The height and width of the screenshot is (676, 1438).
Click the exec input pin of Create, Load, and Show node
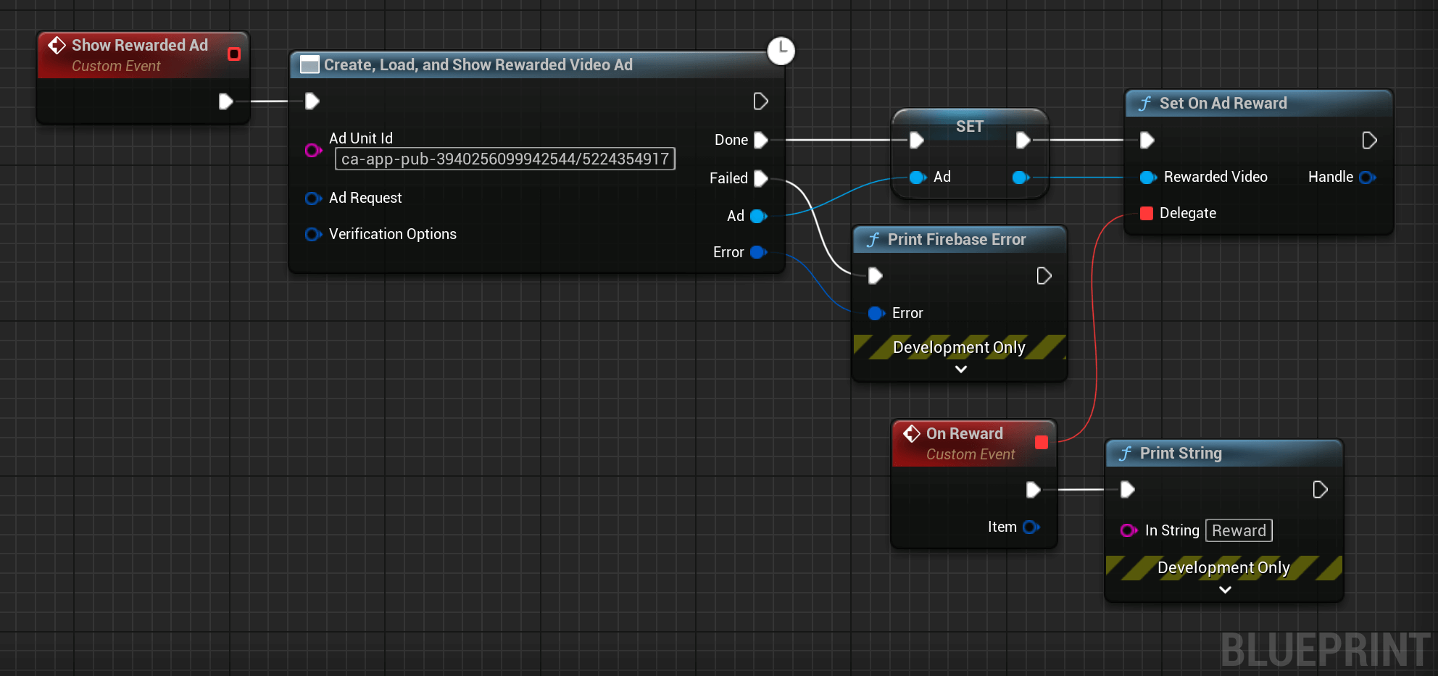(x=312, y=101)
